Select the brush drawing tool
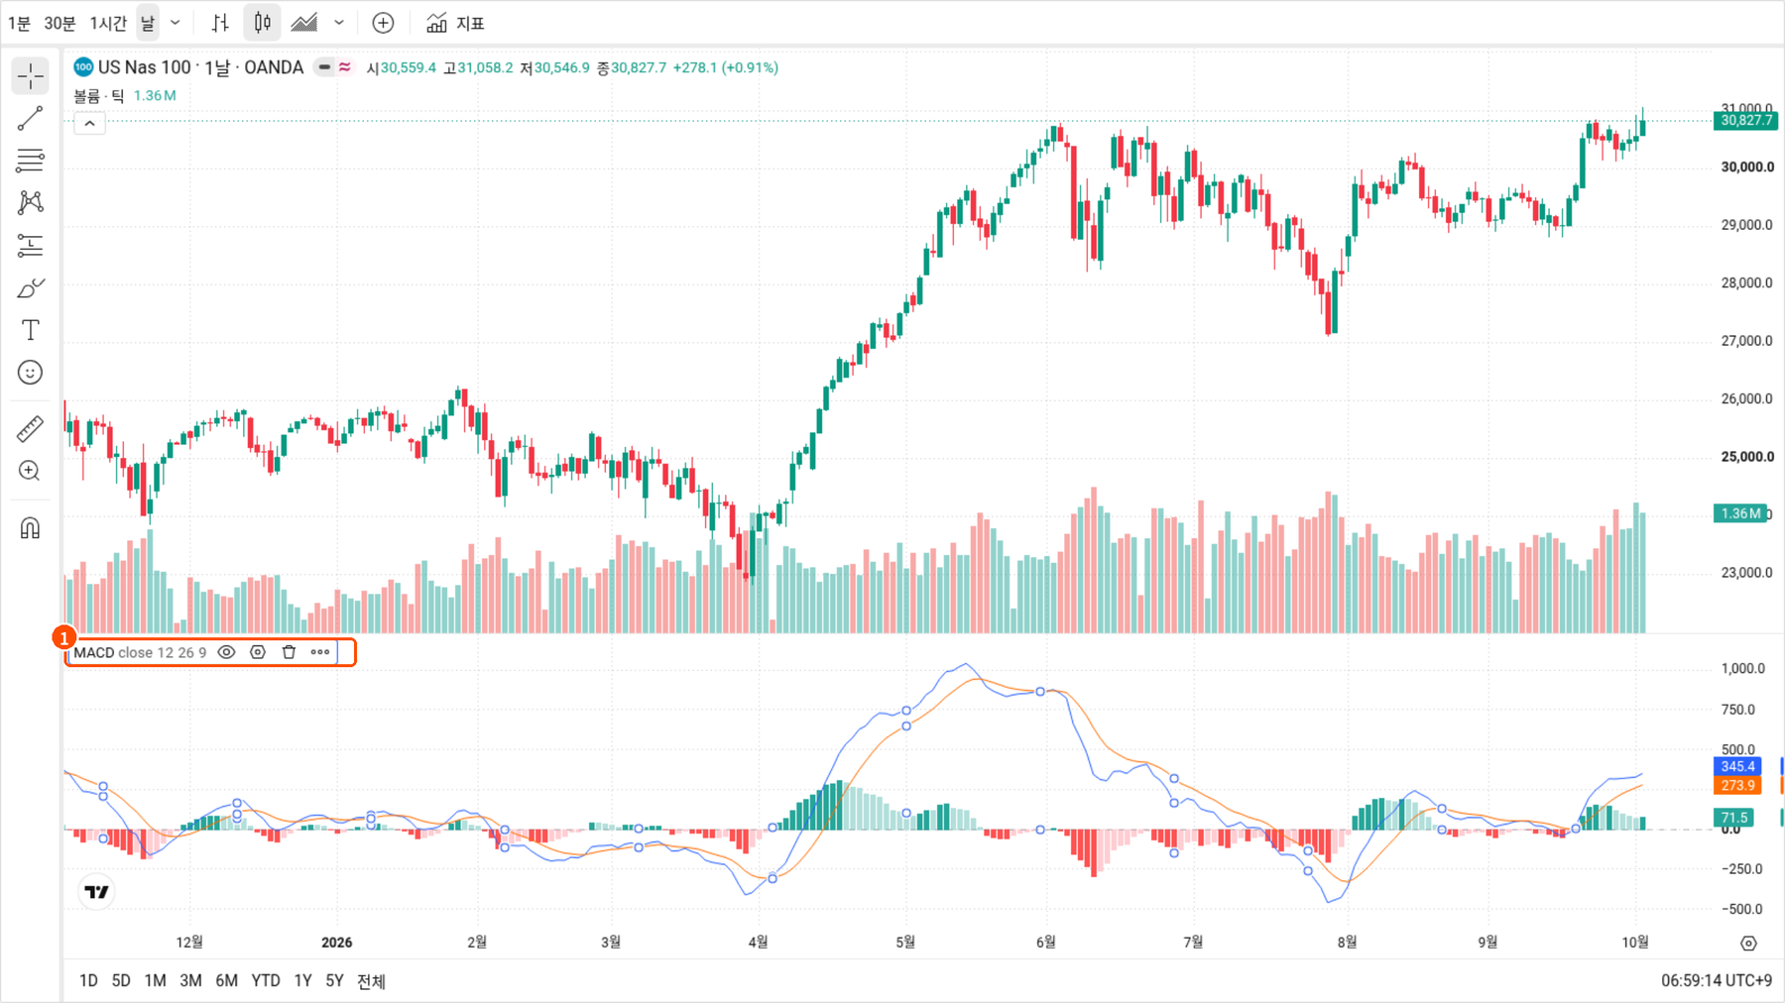Screen dimensions: 1785x1003 tap(31, 288)
